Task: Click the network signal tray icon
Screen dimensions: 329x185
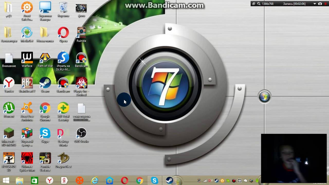Action: 205,181
